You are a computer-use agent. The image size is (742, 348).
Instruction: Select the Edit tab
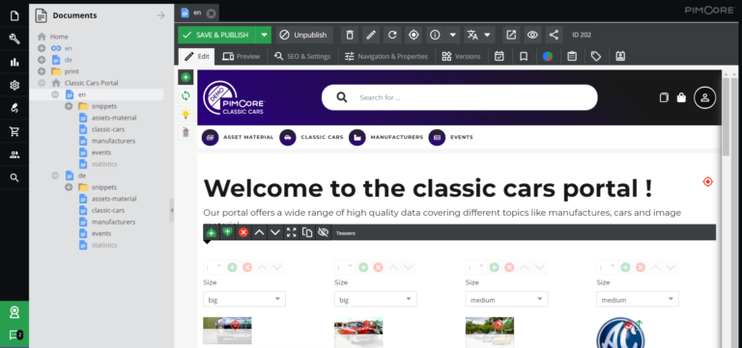[196, 56]
